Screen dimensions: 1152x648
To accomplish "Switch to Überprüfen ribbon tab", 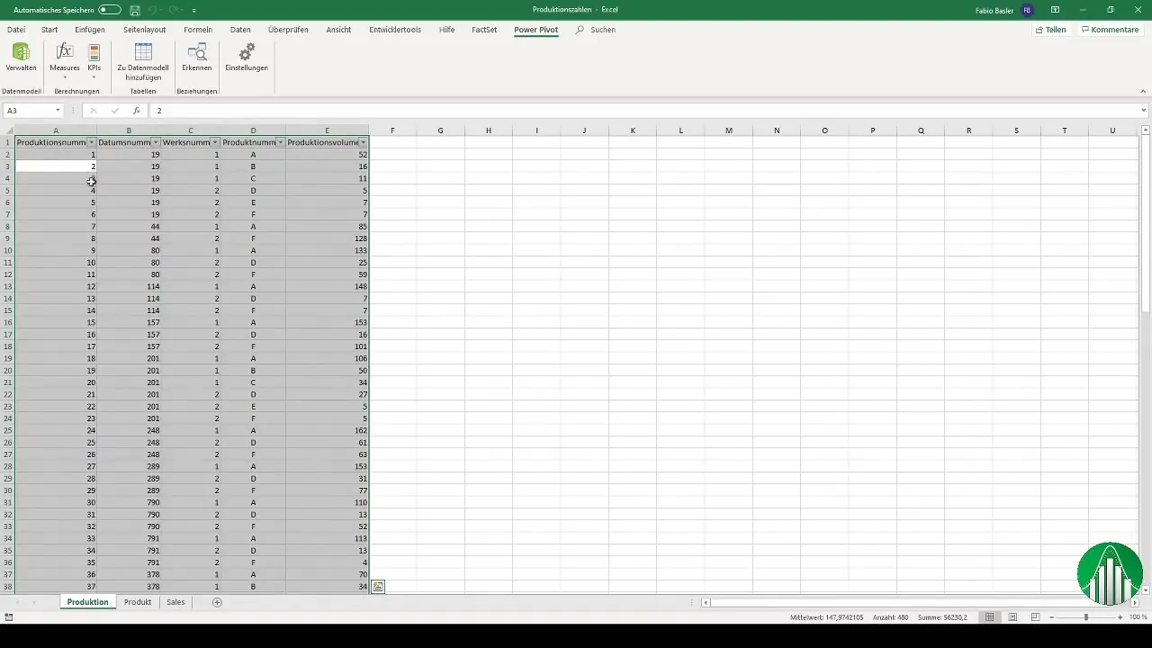I will pyautogui.click(x=288, y=30).
